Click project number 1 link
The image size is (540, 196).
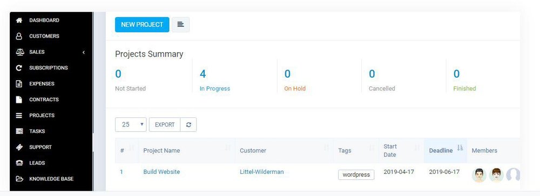[121, 172]
